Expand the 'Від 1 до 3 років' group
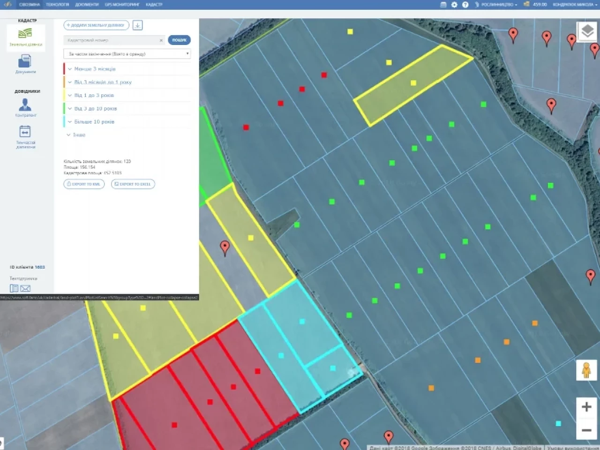600x450 pixels. (x=94, y=95)
